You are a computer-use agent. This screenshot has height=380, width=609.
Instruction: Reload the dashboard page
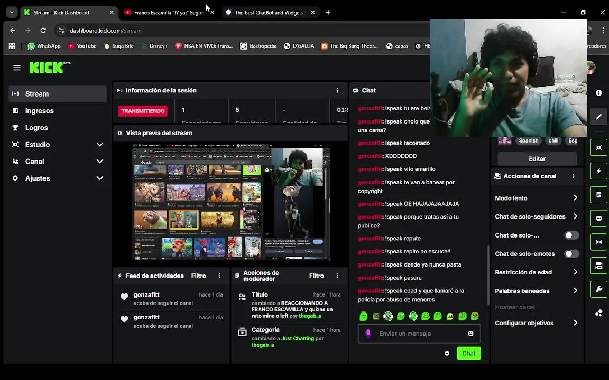[43, 30]
